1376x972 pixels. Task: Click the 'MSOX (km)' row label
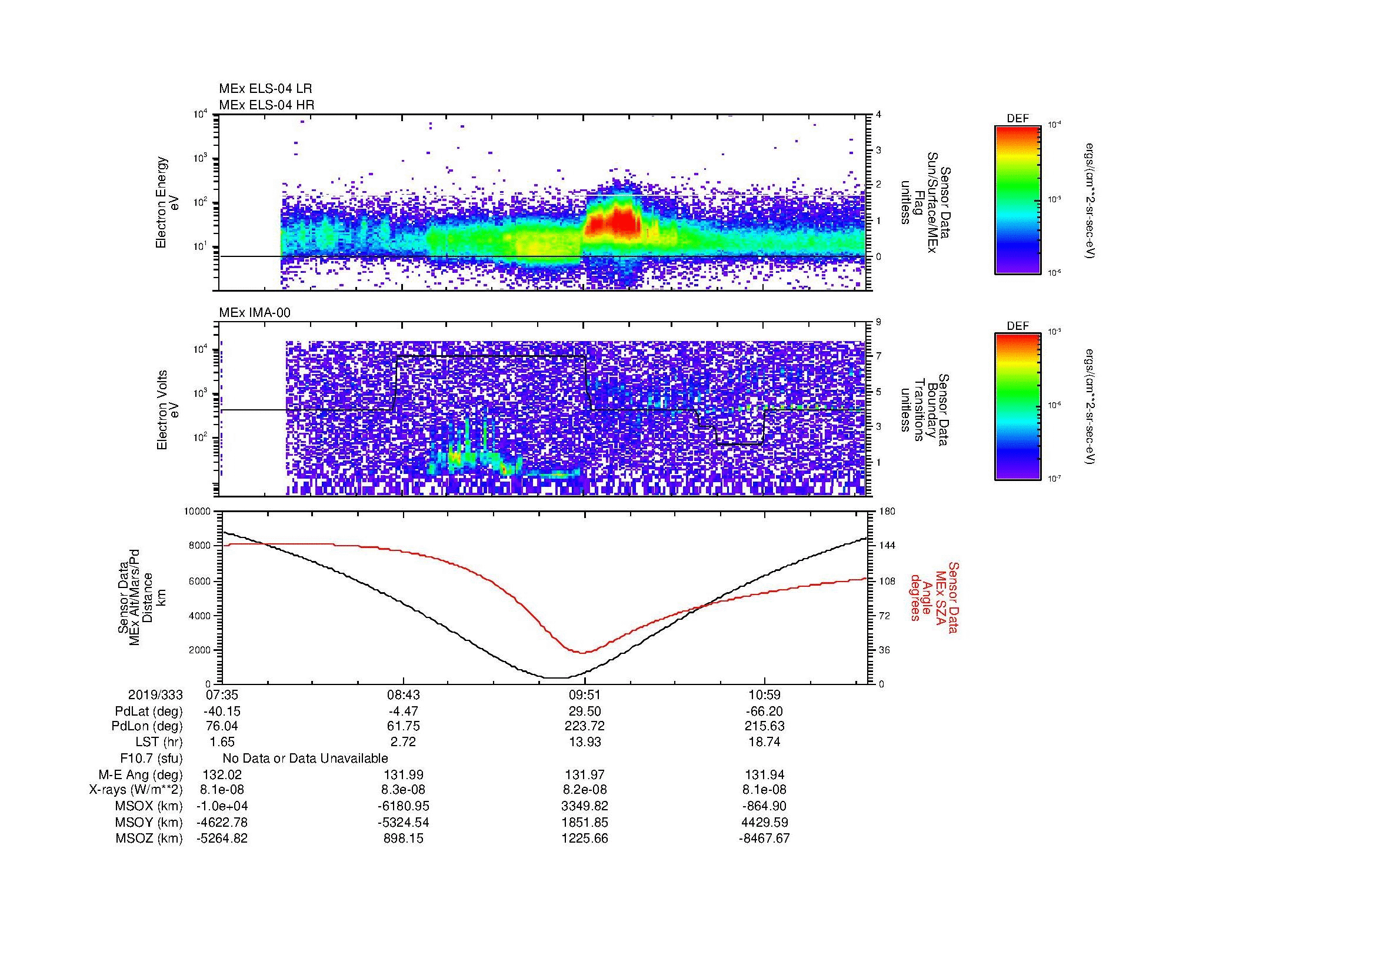[x=149, y=806]
